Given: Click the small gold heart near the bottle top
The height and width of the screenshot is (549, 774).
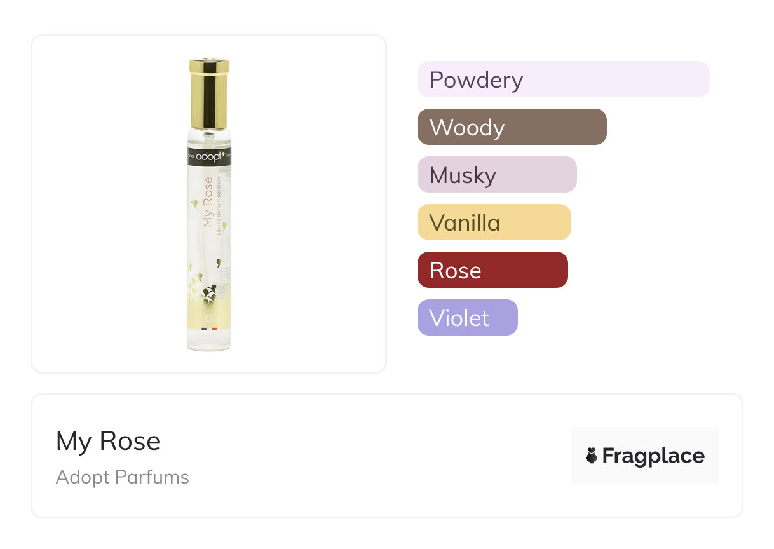Looking at the screenshot, I should (x=194, y=203).
